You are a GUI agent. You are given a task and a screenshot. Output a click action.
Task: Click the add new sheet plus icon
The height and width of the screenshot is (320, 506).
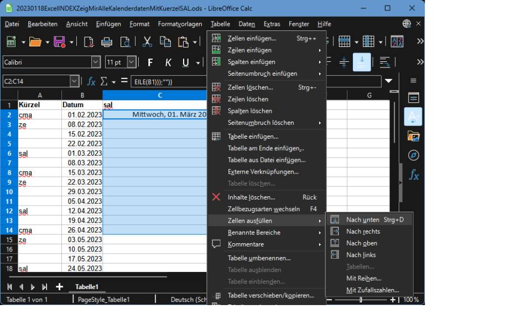click(x=59, y=287)
